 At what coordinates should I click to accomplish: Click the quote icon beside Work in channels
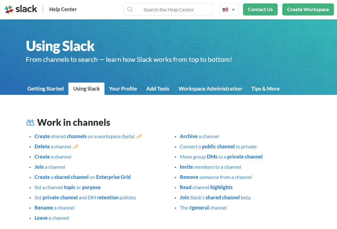coord(30,123)
